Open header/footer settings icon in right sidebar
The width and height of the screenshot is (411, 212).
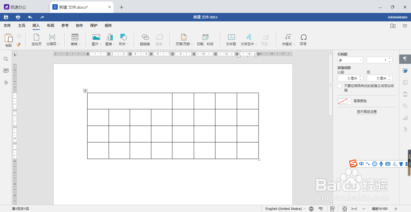tap(405, 94)
